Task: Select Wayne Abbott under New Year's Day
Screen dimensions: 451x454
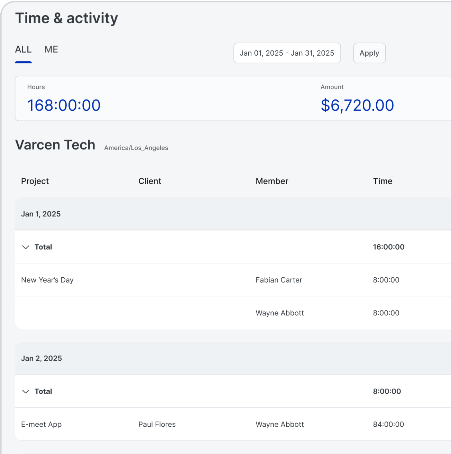Action: pos(280,313)
